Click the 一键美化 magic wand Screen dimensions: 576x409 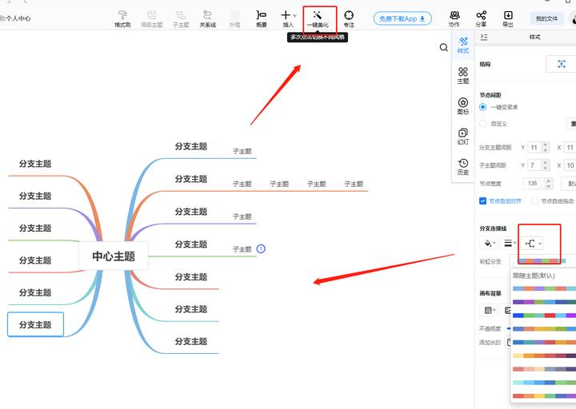[x=318, y=18]
